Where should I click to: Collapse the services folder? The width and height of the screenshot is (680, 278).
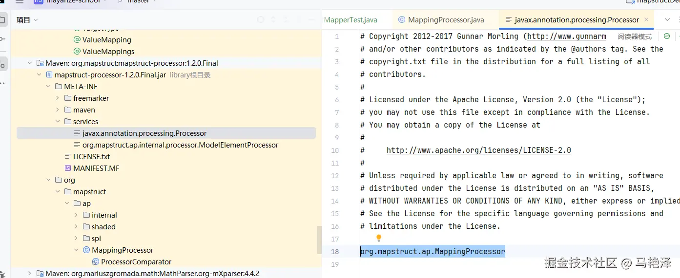pos(58,122)
